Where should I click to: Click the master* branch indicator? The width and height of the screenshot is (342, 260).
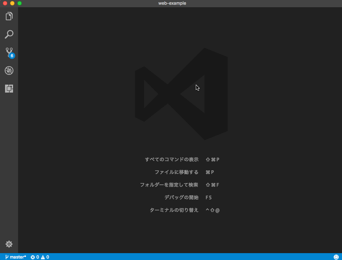pyautogui.click(x=16, y=257)
